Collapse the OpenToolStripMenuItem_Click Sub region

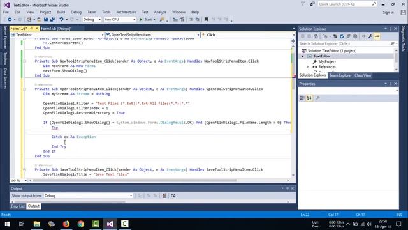pyautogui.click(x=24, y=89)
